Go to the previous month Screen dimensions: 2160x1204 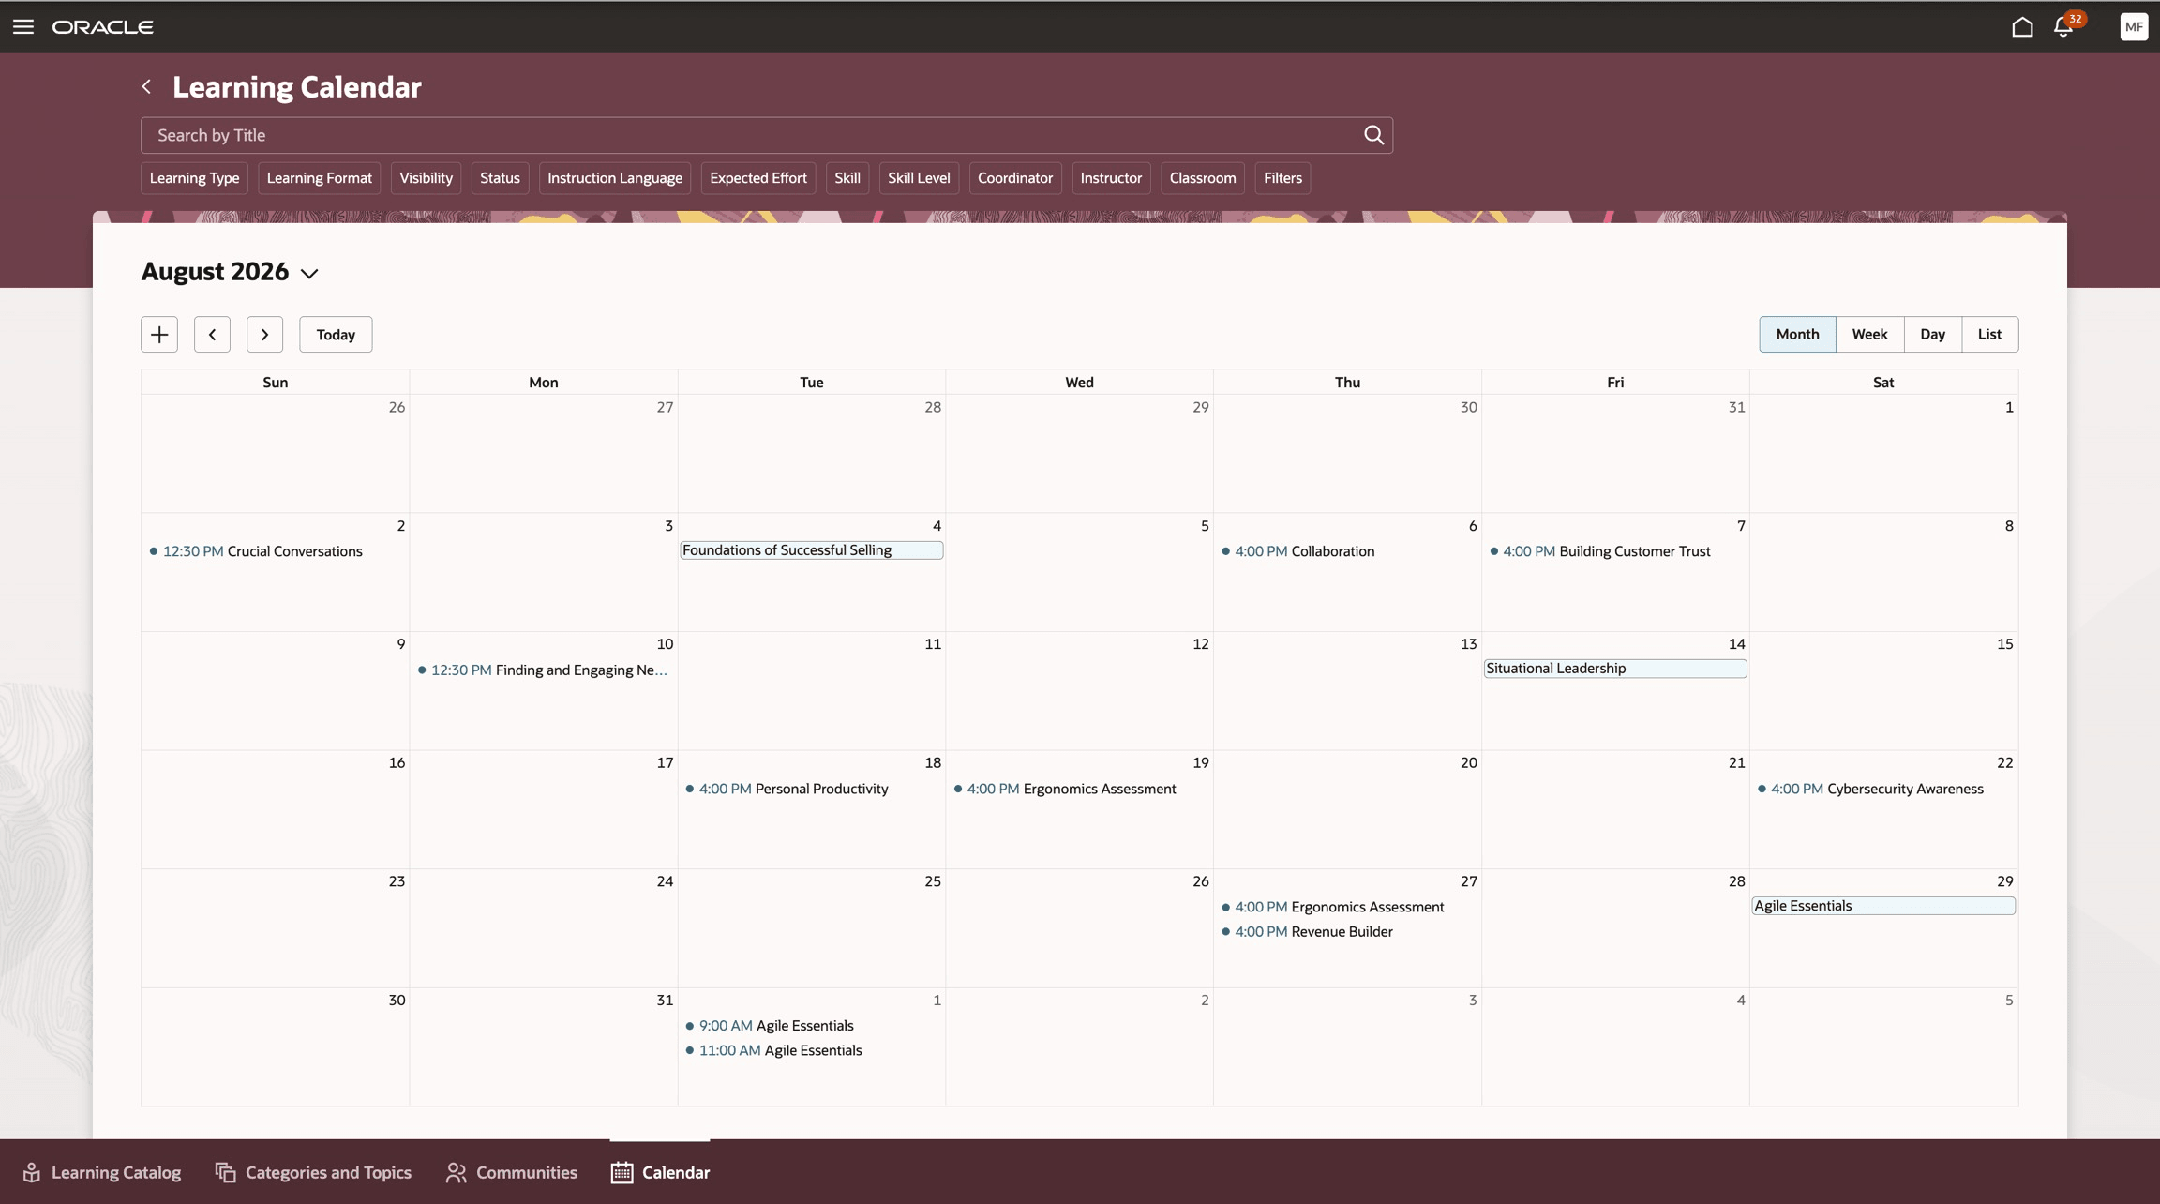212,335
